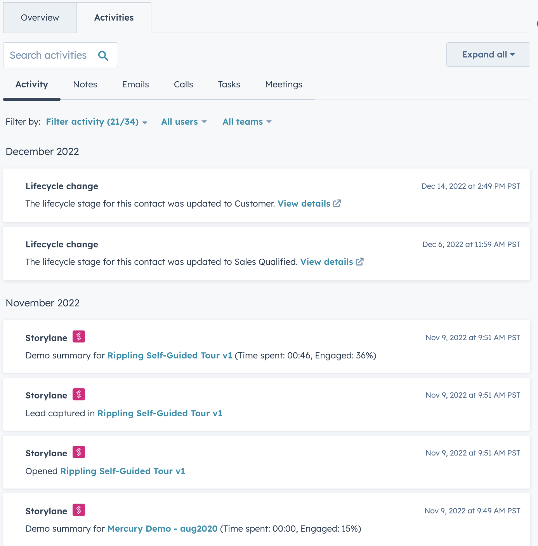This screenshot has height=546, width=538.
Task: Focus the Search activities input field
Action: pos(49,56)
